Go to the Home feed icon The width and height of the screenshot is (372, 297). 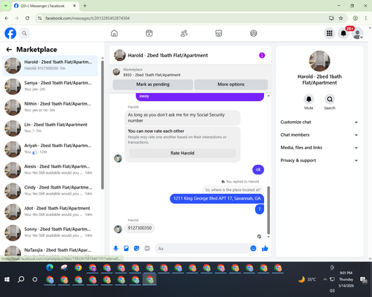click(115, 33)
